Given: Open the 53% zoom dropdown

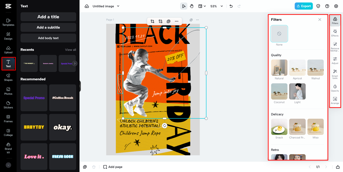Looking at the screenshot, I should [x=217, y=6].
